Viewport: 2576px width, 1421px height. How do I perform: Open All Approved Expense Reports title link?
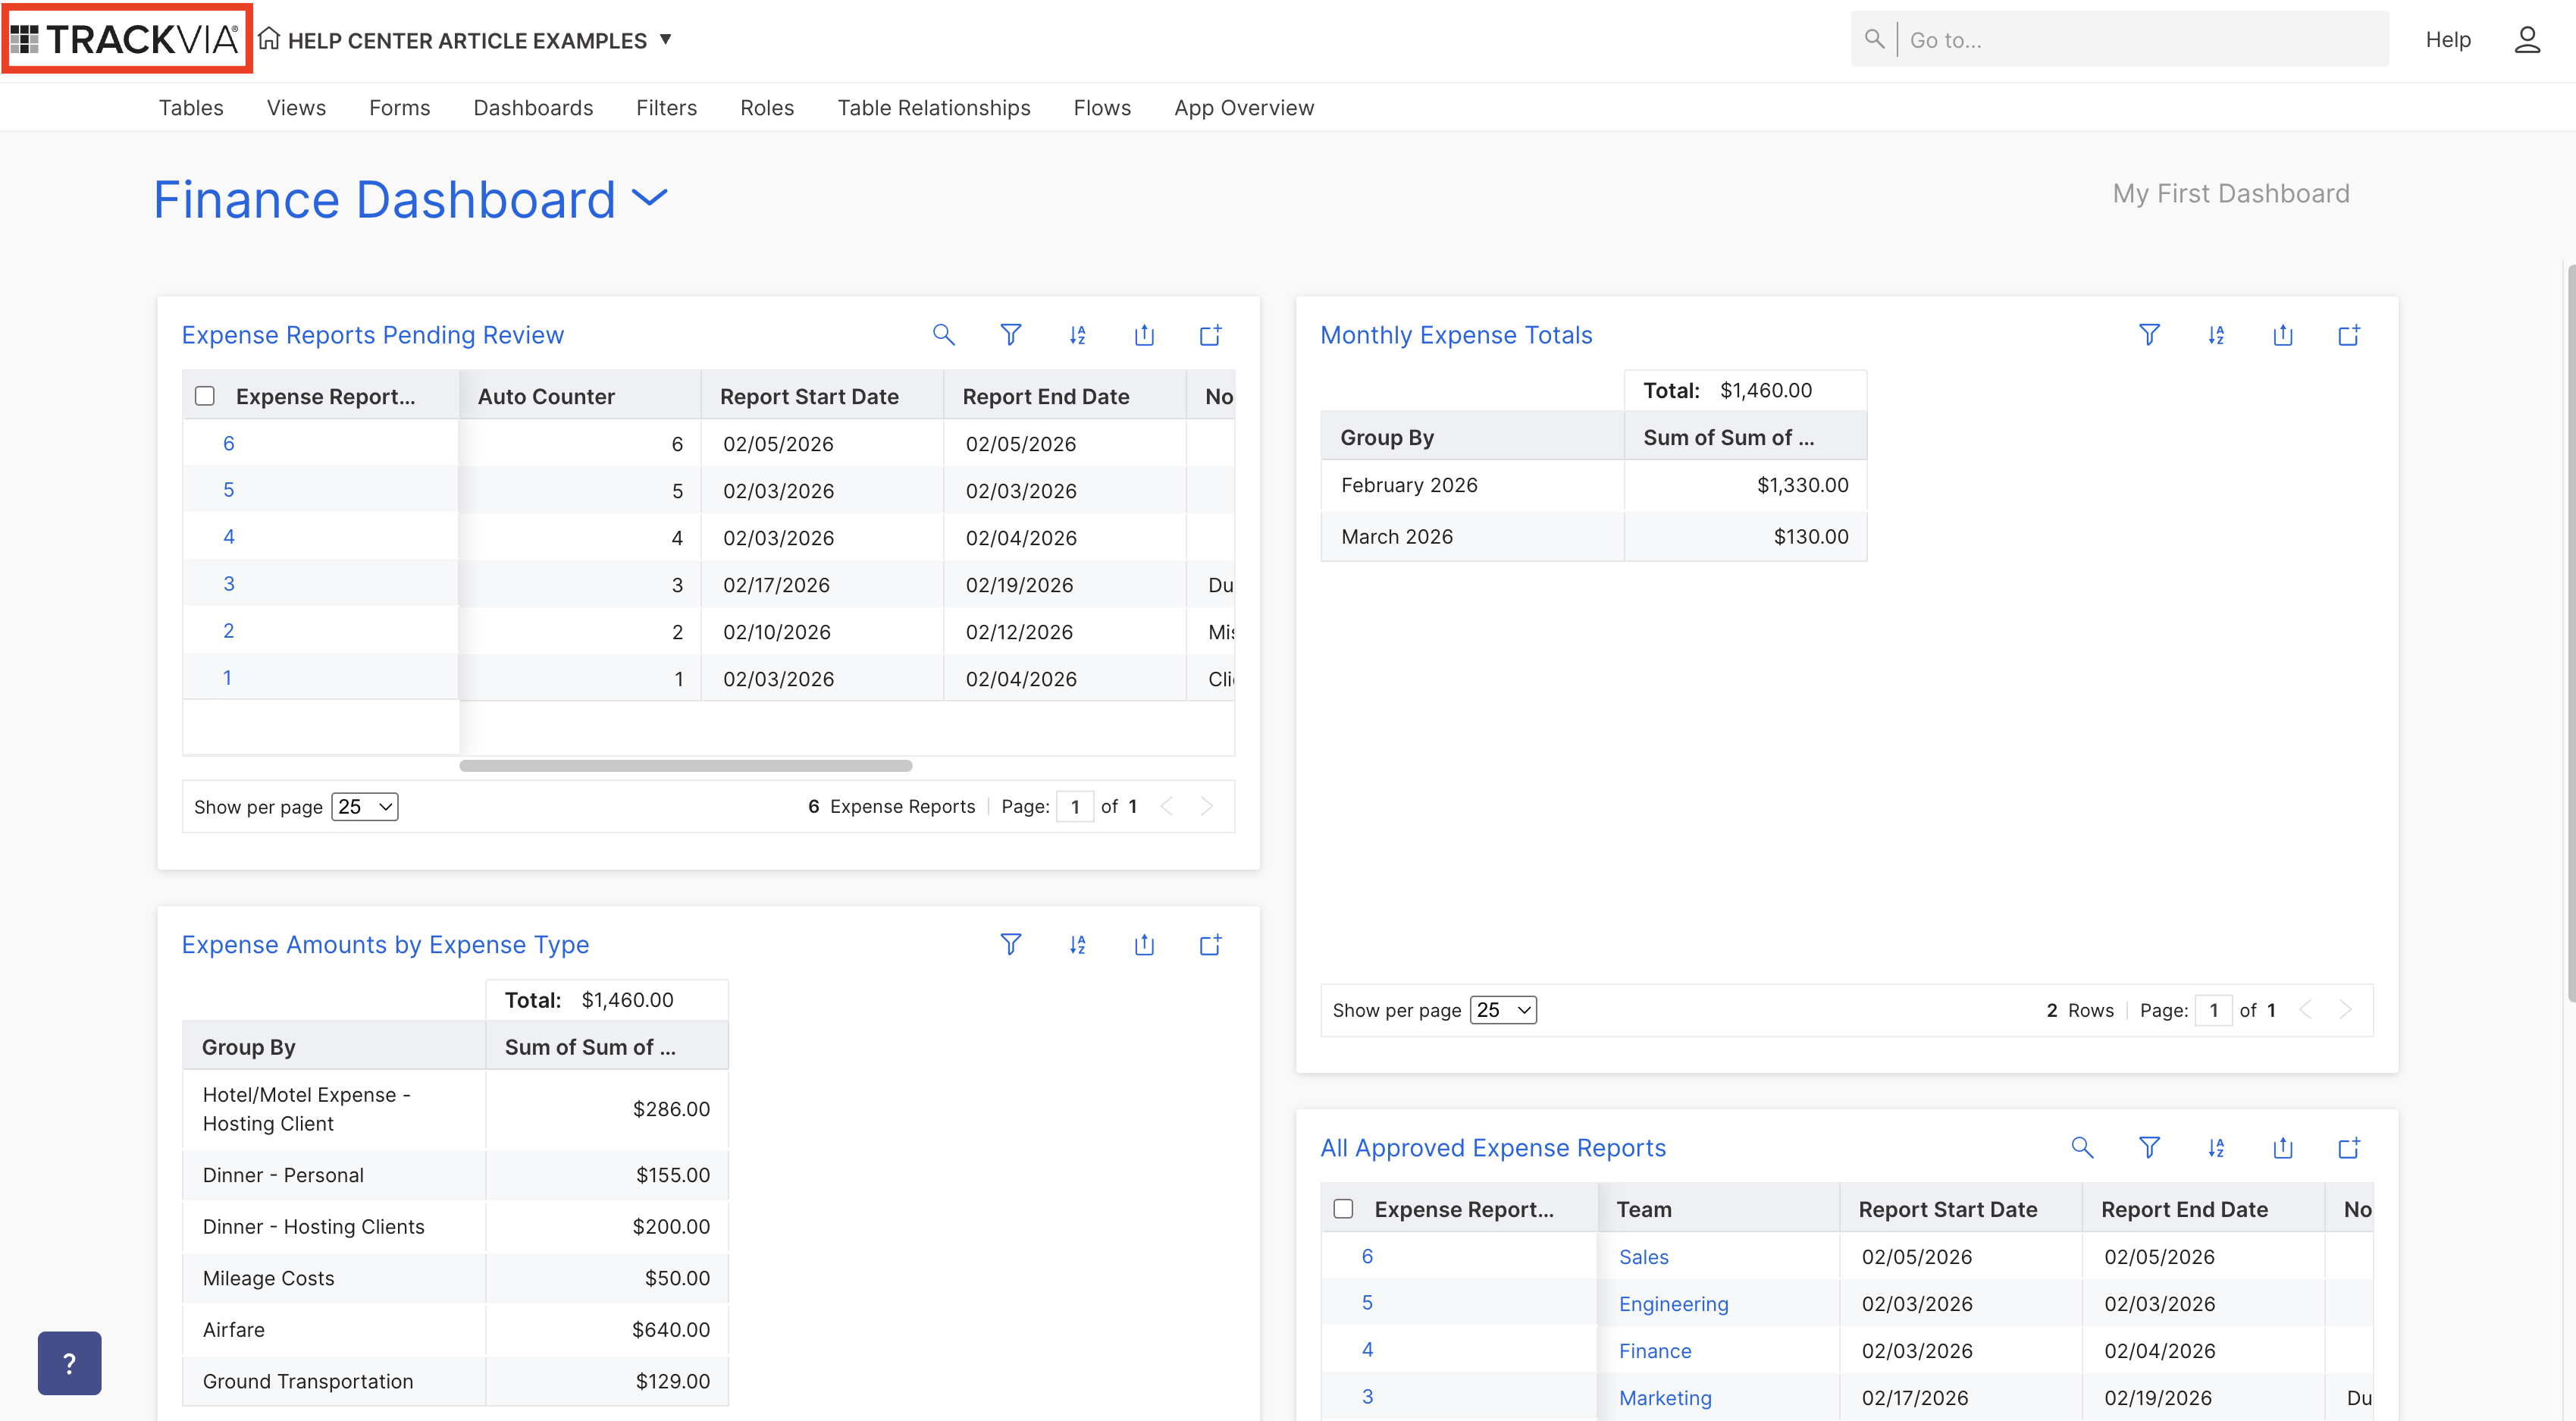click(1493, 1148)
